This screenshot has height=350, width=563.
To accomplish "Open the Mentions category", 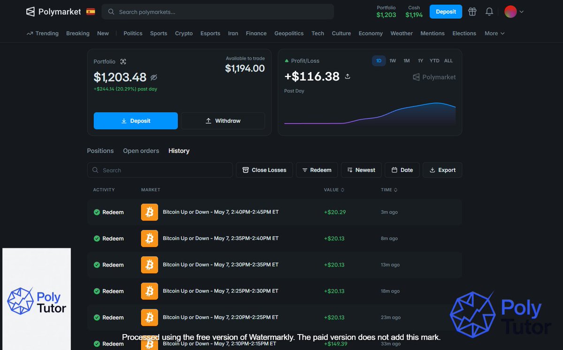I will 433,33.
